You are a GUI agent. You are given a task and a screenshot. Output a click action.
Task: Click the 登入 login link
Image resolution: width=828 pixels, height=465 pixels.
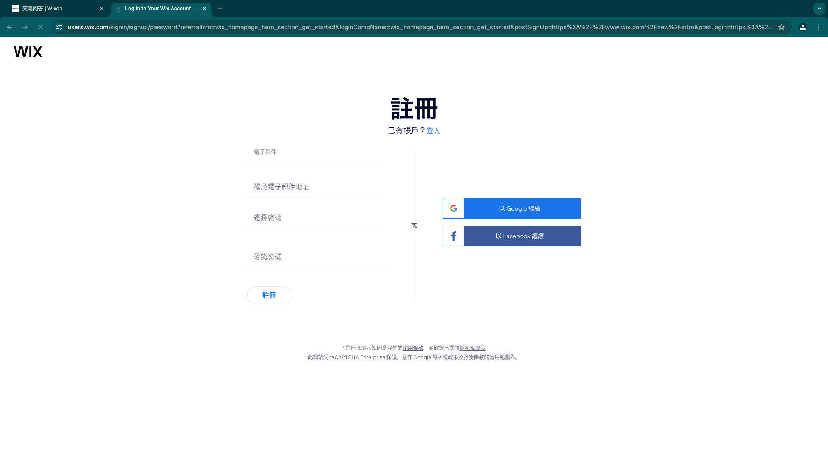point(433,131)
